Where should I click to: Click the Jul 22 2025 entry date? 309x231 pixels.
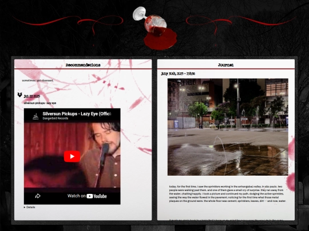[x=32, y=96]
